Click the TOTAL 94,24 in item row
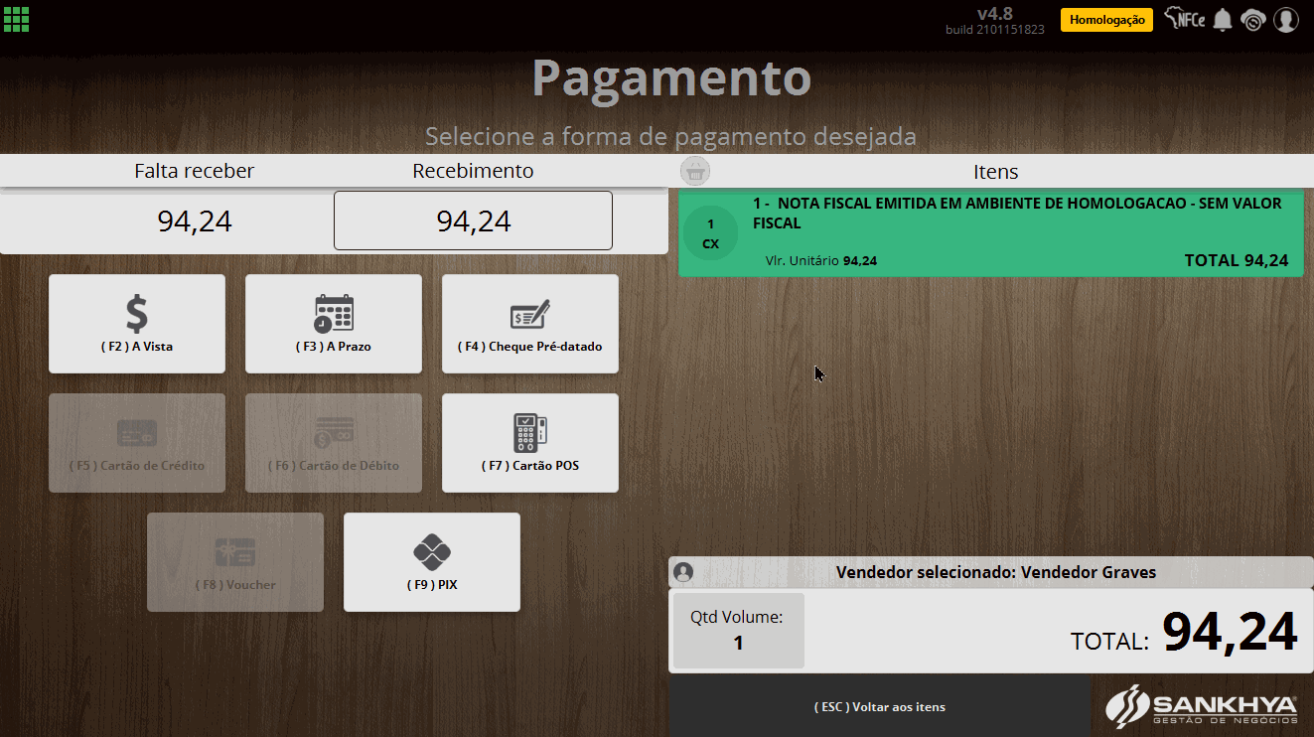1314x737 pixels. coord(1237,260)
